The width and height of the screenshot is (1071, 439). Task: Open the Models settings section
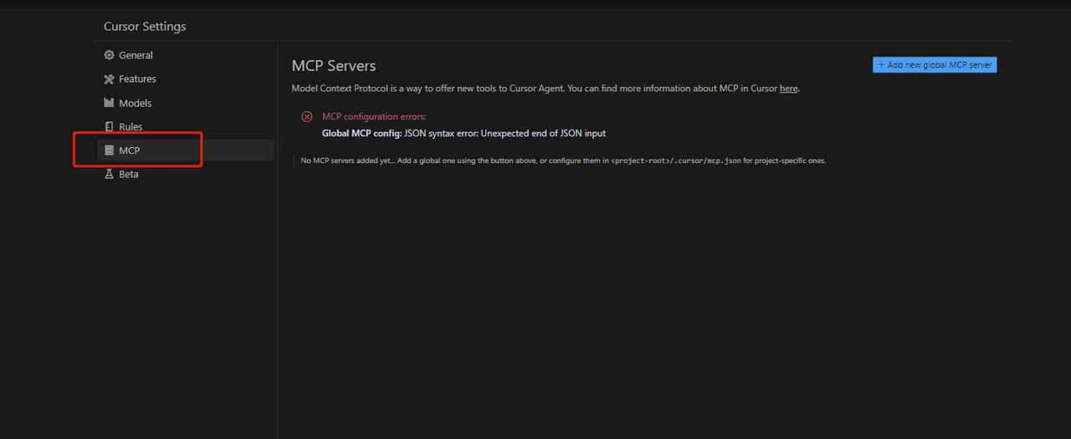point(186,103)
